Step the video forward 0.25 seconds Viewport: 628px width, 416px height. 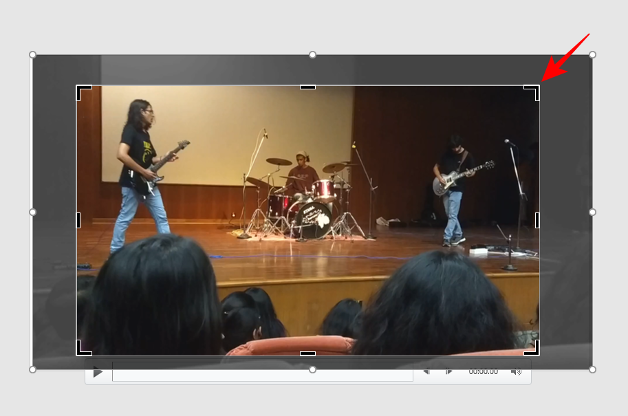(449, 371)
